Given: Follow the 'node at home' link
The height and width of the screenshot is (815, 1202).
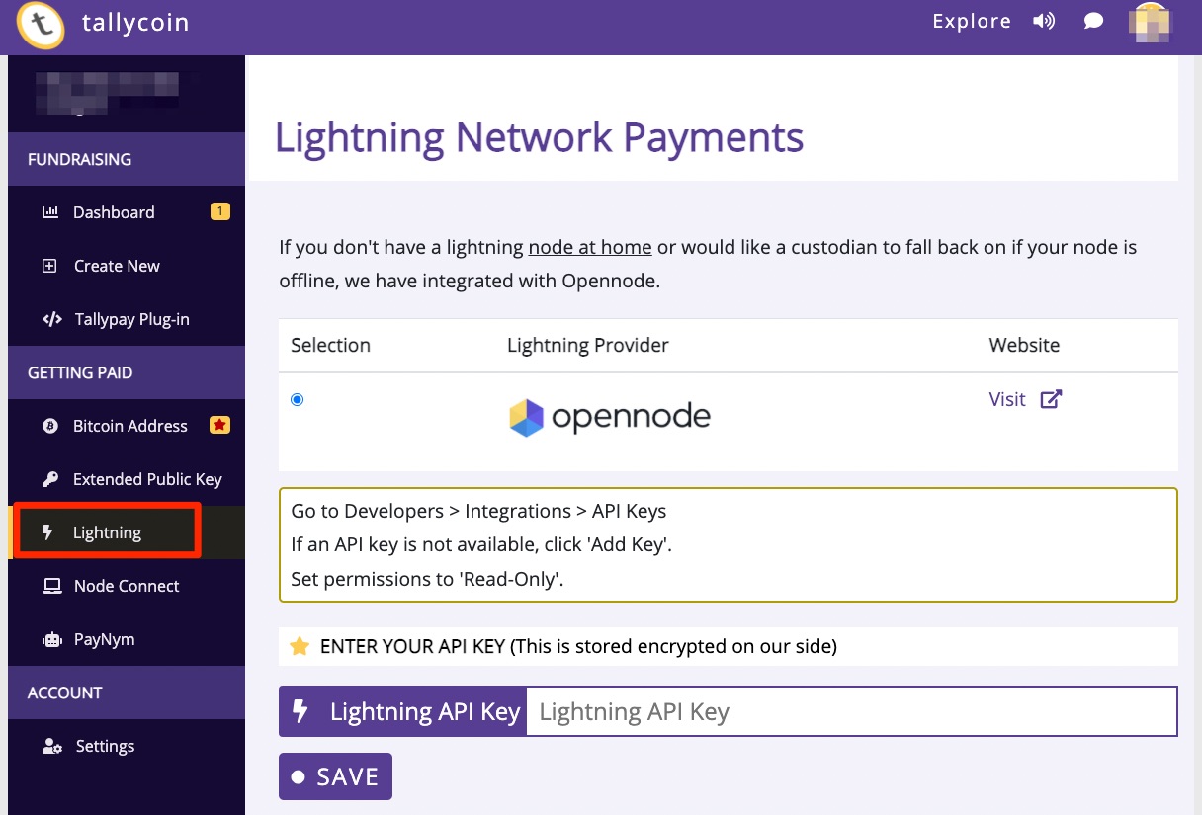Looking at the screenshot, I should pos(590,247).
